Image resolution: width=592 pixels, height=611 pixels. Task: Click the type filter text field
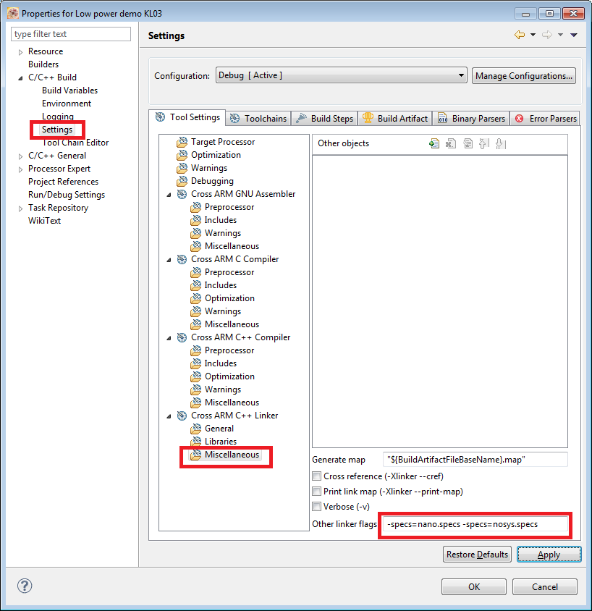(x=70, y=33)
